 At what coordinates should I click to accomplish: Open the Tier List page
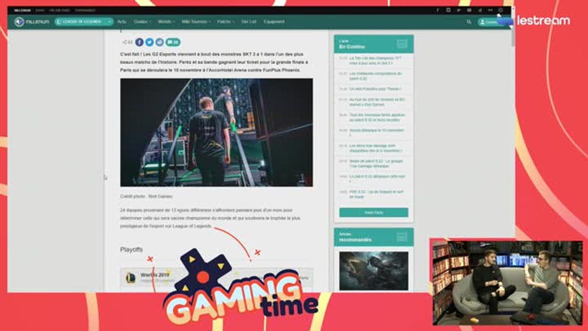(x=249, y=22)
